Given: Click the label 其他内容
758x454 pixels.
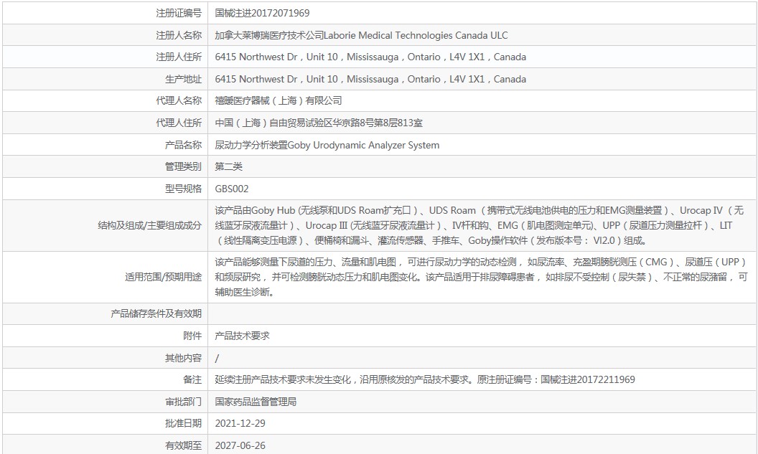Looking at the screenshot, I should point(183,358).
